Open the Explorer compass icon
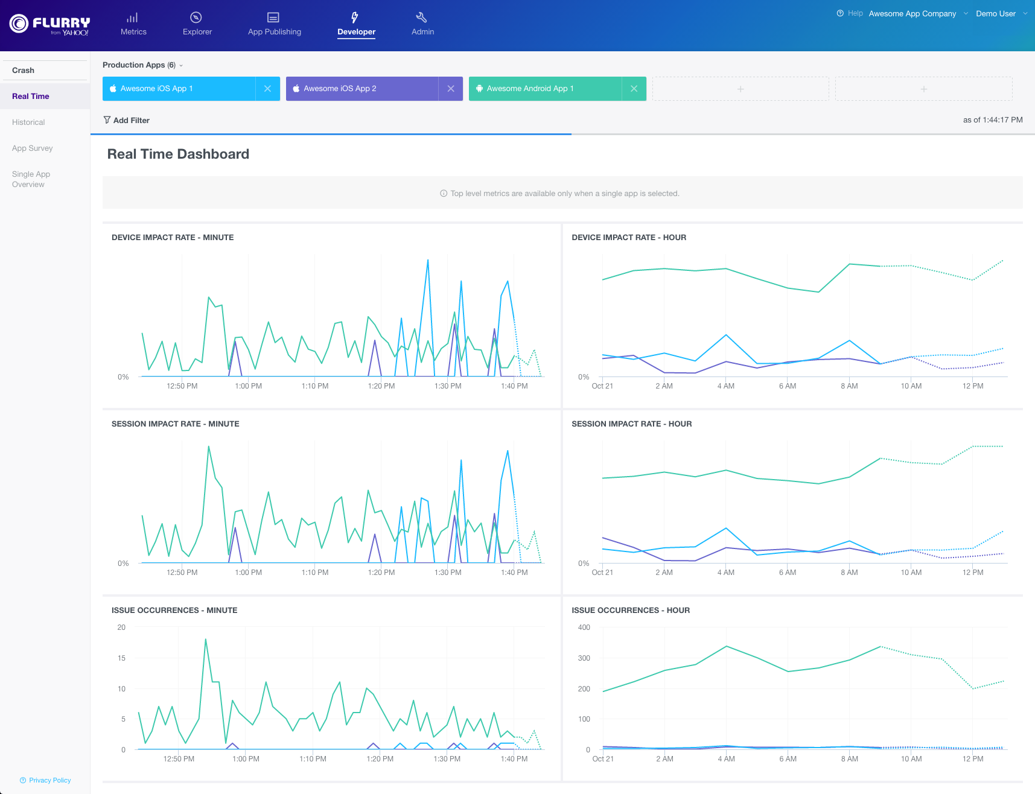Screen dimensions: 1035x794 click(x=196, y=17)
